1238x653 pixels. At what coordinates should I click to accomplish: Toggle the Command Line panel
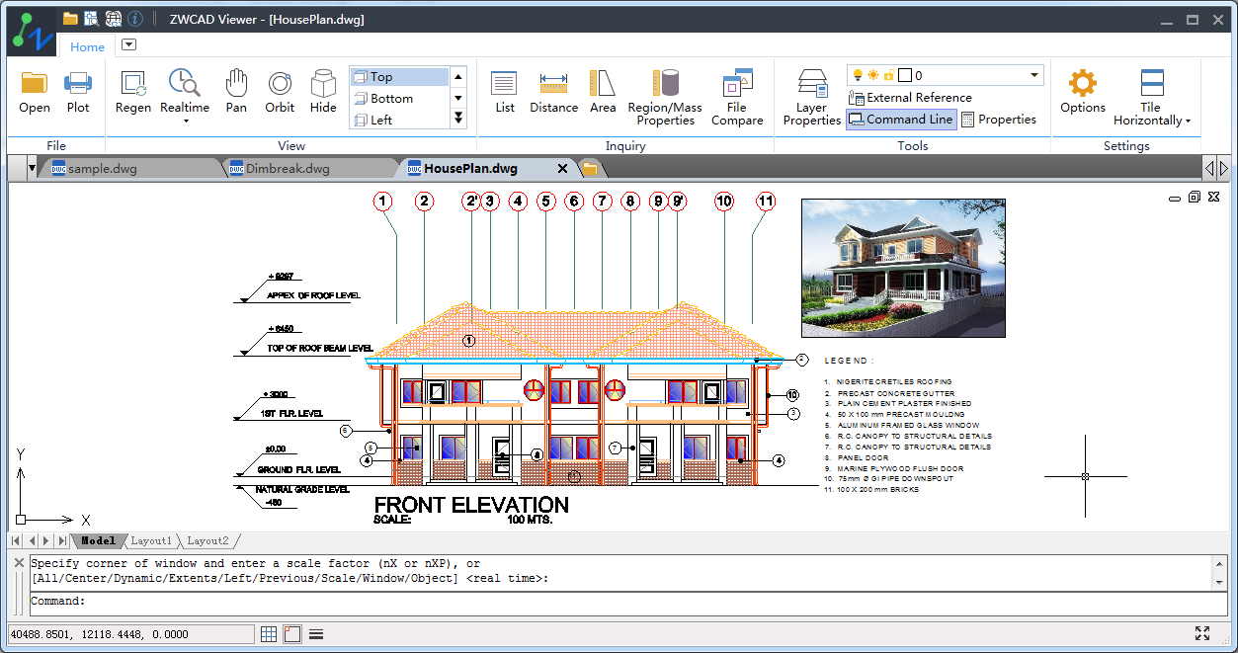click(900, 120)
